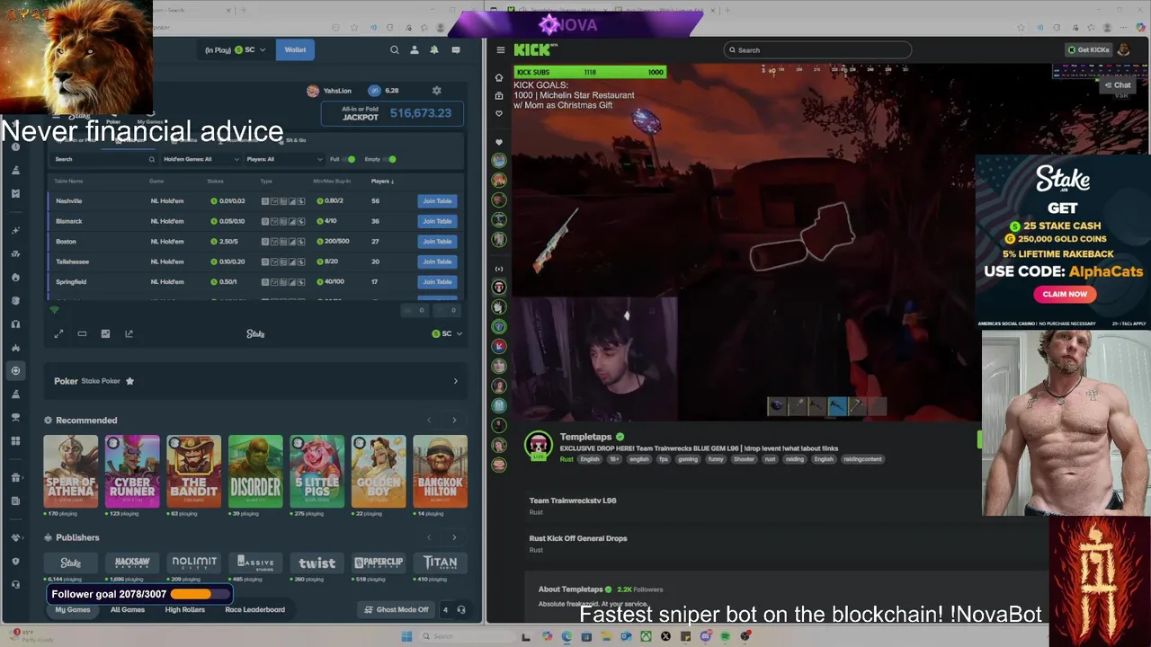
Task: Click the Wallet button
Action: [295, 50]
